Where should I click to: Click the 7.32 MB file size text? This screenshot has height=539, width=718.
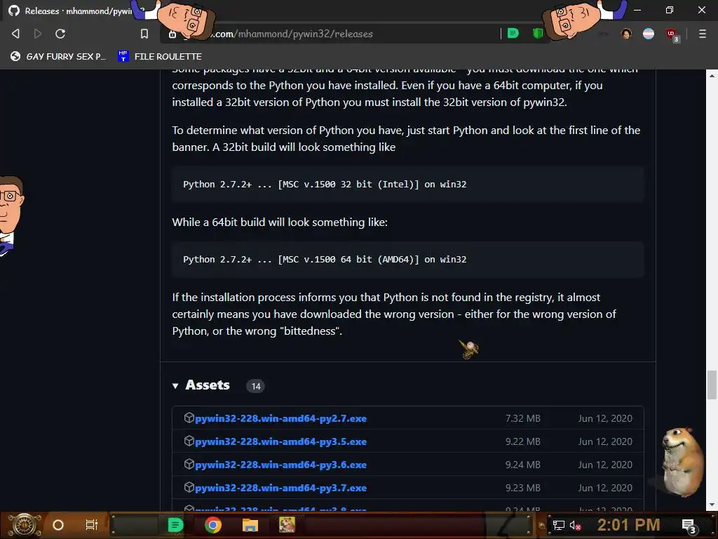522,418
